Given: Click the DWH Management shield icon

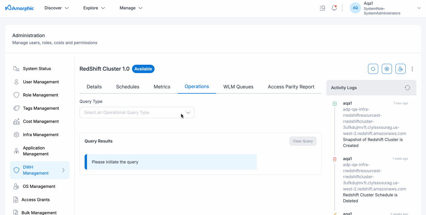Looking at the screenshot, I should tap(16, 170).
